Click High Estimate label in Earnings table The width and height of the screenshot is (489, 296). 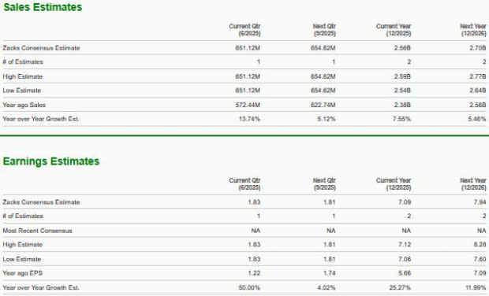point(22,245)
